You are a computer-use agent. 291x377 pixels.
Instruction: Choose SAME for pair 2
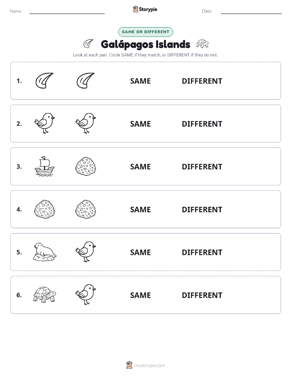point(140,124)
